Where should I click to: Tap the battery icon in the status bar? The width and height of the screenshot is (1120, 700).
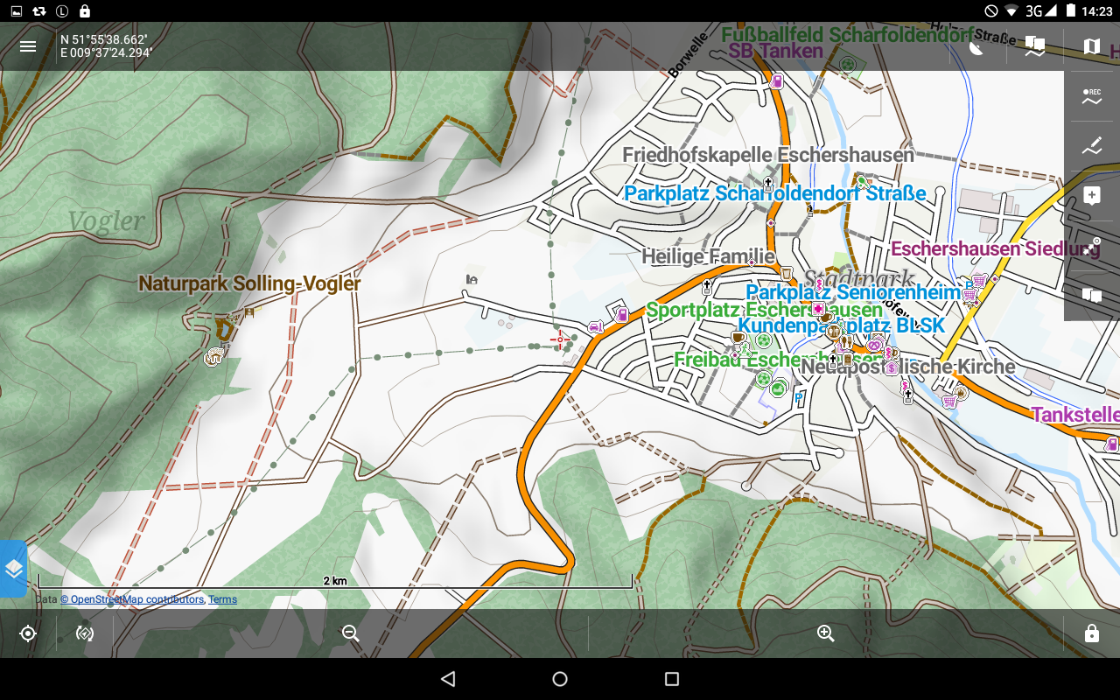click(x=1070, y=11)
